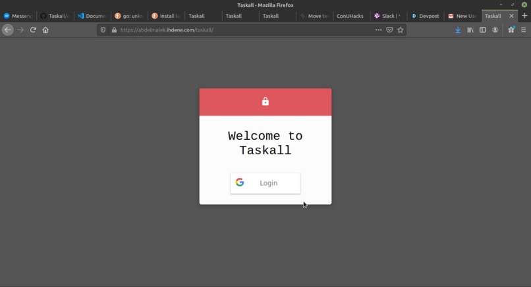Minimize the Firefox window
The image size is (531, 287).
tap(501, 5)
